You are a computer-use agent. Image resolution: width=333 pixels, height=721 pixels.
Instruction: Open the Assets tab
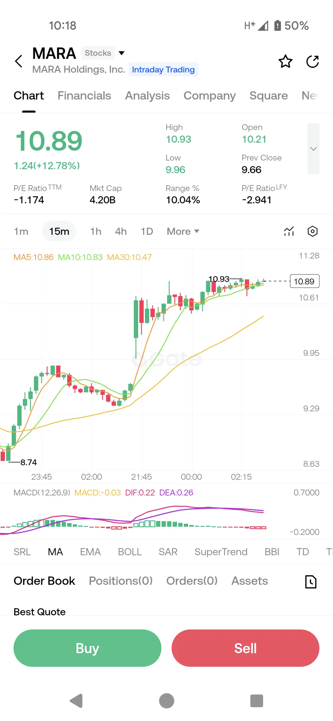coord(250,581)
